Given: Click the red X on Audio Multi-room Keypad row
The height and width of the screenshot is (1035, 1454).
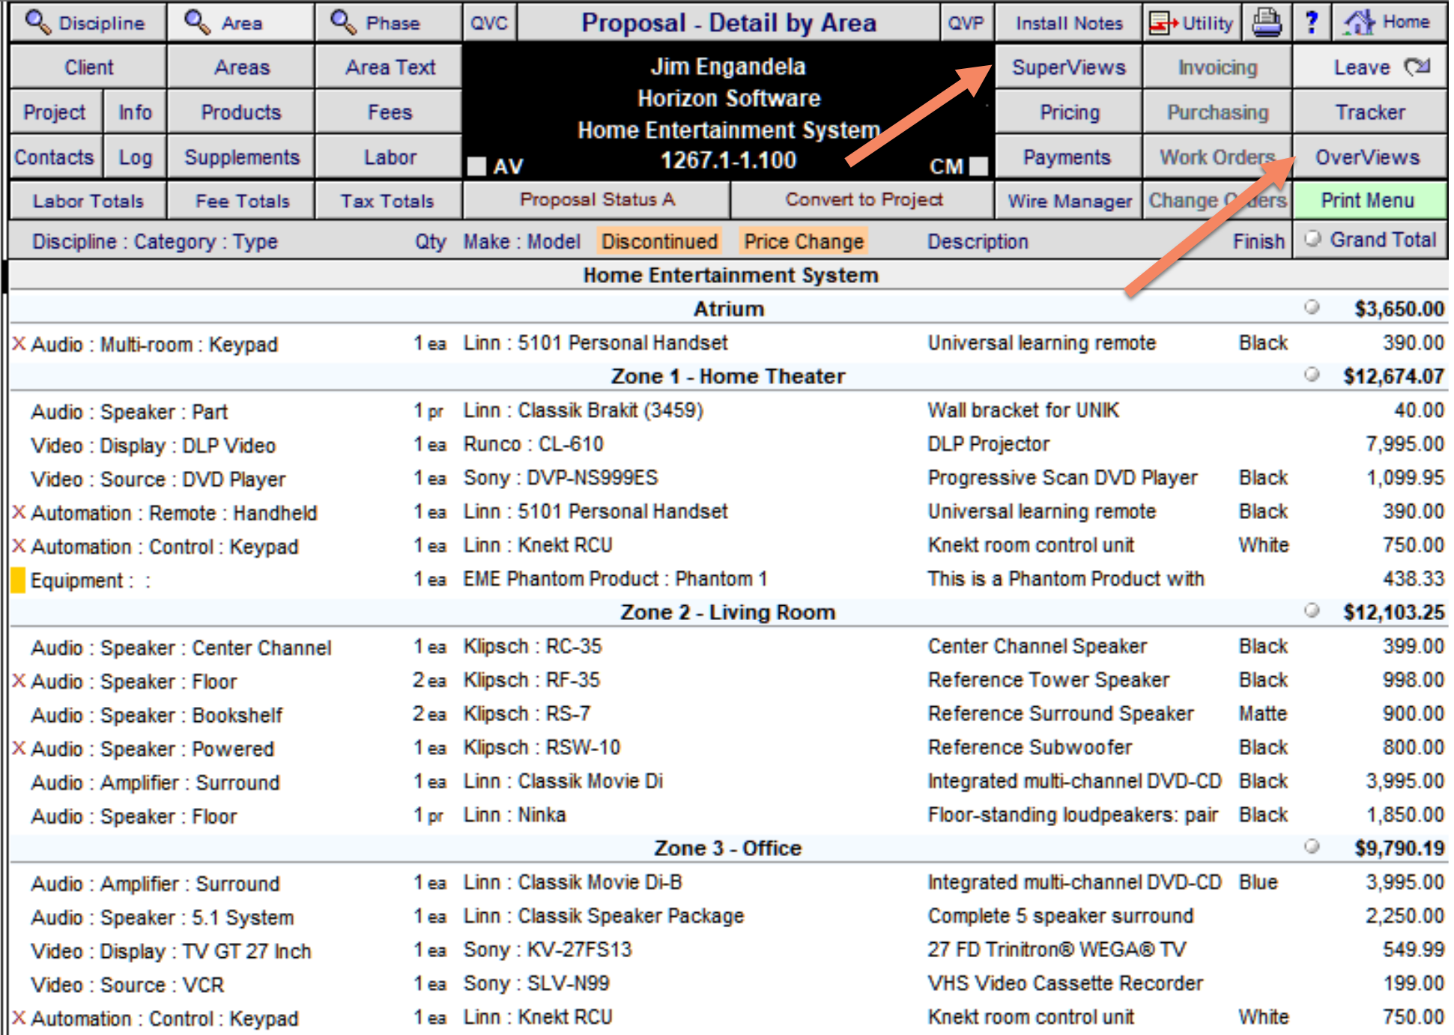Looking at the screenshot, I should point(19,344).
